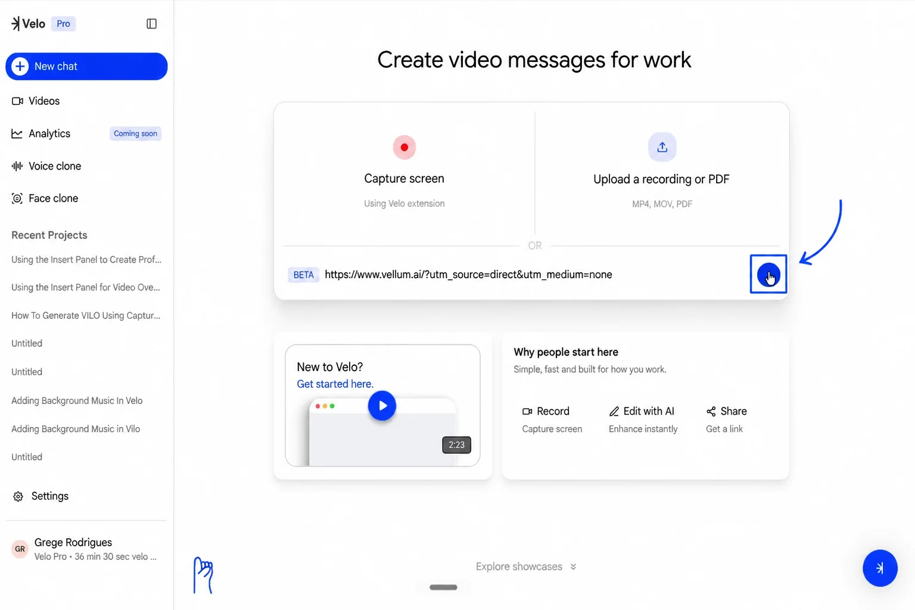Viewport: 915px width, 610px height.
Task: Click gray drag handle below Explore showcases
Action: point(443,587)
